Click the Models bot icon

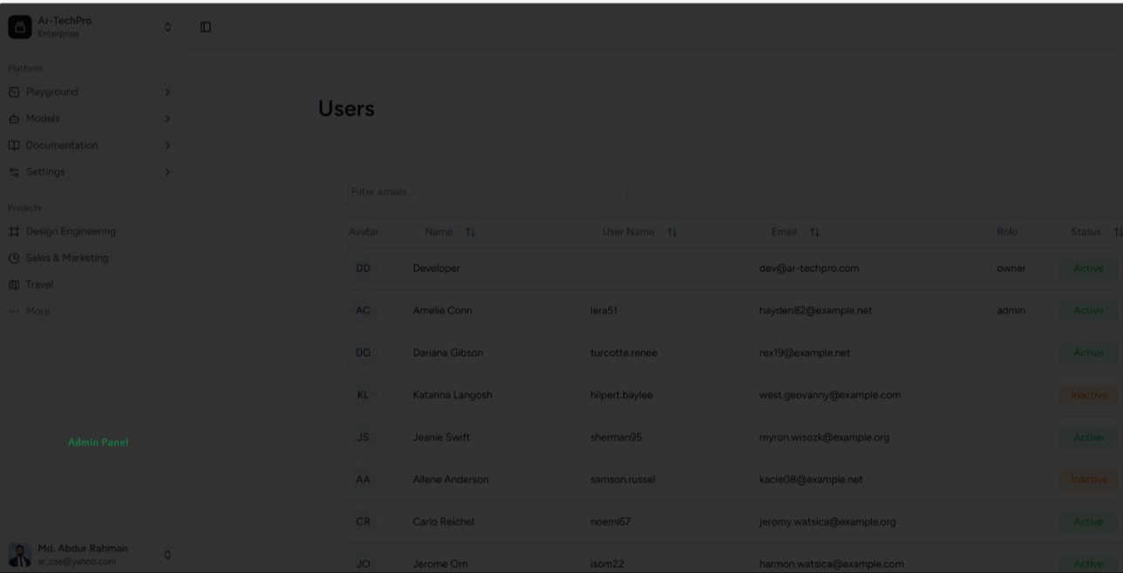[13, 119]
